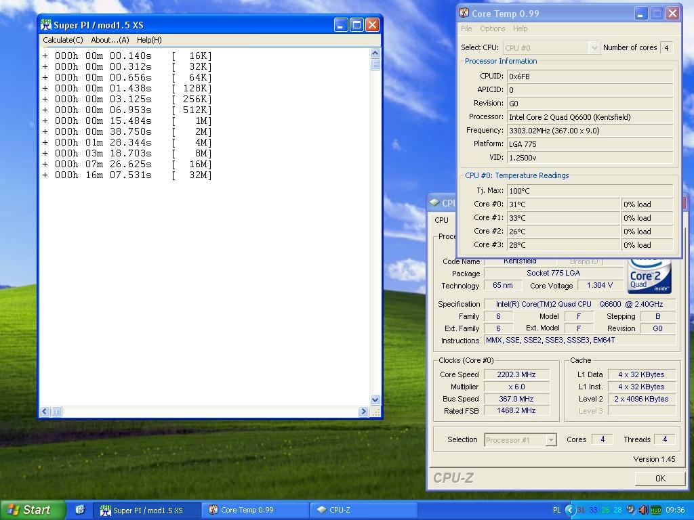
Task: Click the Intel Core 2 Quad logo
Action: click(649, 276)
